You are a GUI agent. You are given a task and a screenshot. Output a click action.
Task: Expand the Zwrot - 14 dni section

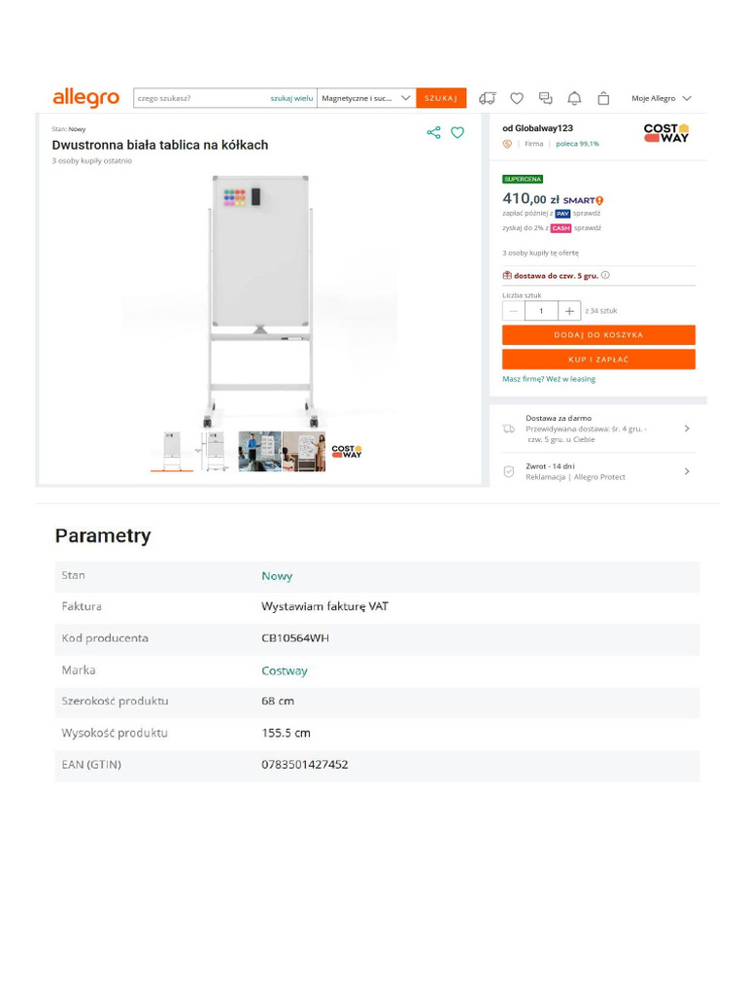click(687, 471)
